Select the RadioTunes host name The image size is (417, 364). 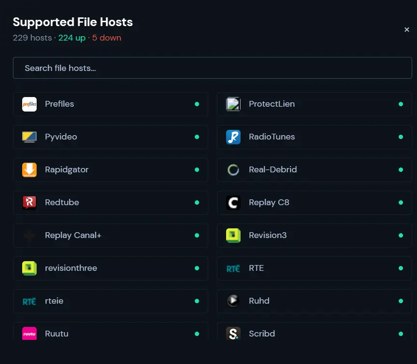[x=272, y=137]
